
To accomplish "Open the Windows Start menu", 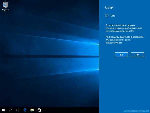I will (3, 110).
